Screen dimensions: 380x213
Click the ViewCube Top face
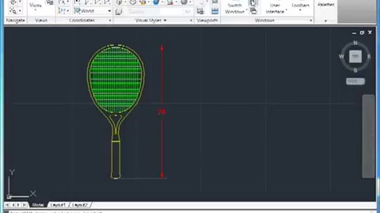355,57
